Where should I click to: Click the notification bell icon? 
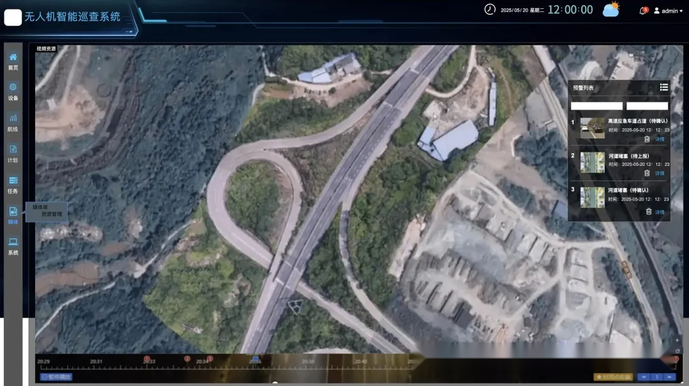pyautogui.click(x=643, y=11)
